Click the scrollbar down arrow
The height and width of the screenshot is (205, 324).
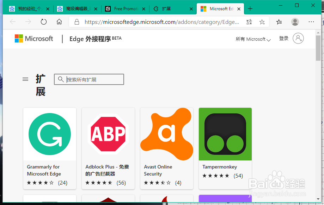(x=318, y=199)
